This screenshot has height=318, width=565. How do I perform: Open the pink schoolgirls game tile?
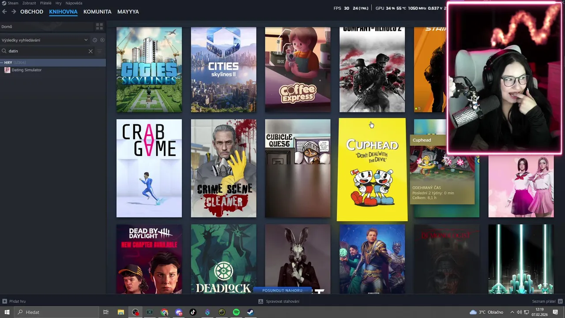tap(521, 185)
